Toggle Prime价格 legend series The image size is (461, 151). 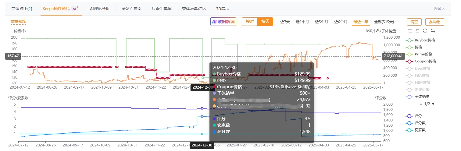(x=419, y=54)
